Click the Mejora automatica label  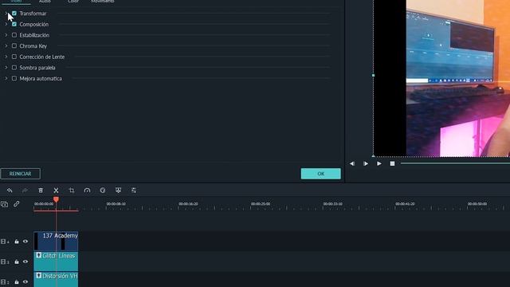41,78
